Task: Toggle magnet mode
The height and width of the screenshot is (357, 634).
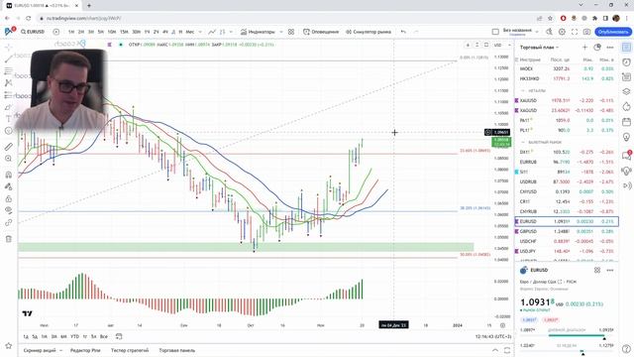Action: (x=8, y=175)
